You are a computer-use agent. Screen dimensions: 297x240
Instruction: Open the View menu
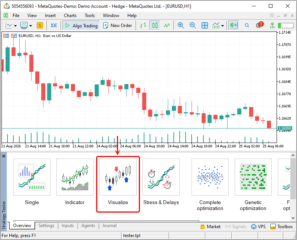pos(32,16)
